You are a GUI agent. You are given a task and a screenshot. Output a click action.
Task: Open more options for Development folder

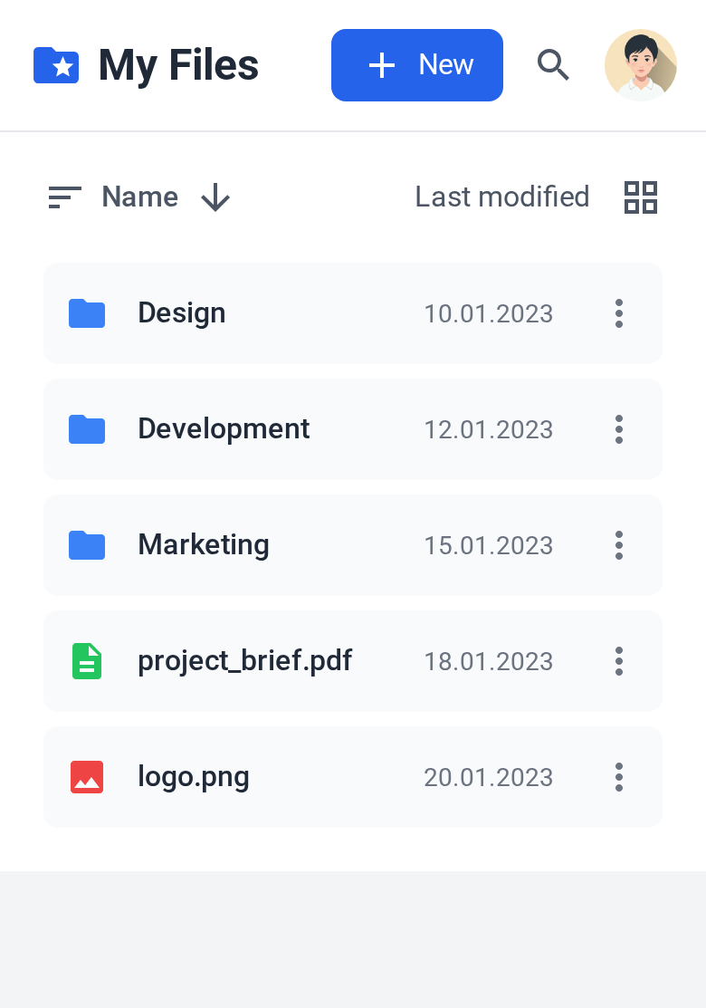coord(618,429)
